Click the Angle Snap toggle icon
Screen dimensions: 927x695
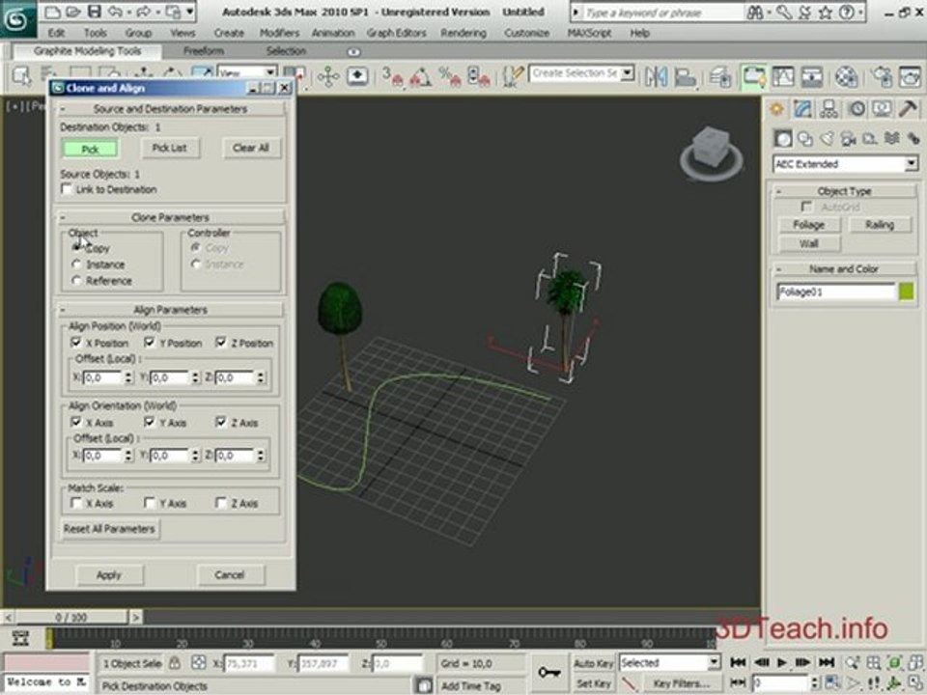(x=420, y=77)
